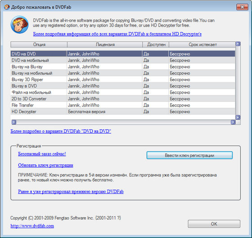Viewport: 252px width, 238px height.
Task: Open the Обновить ключ регистрации link
Action: click(45, 165)
